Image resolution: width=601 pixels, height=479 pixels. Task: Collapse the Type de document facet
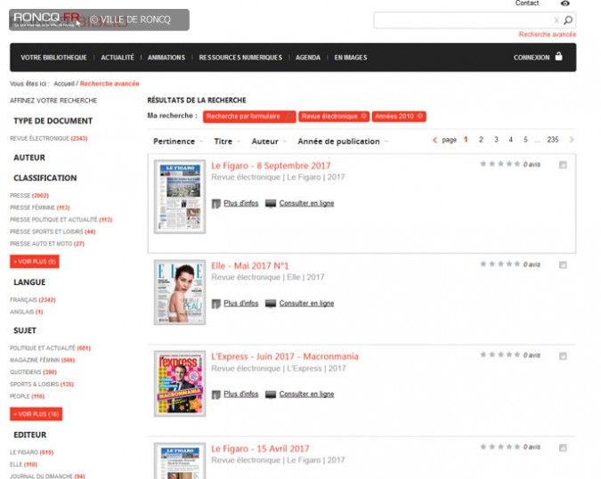(53, 121)
